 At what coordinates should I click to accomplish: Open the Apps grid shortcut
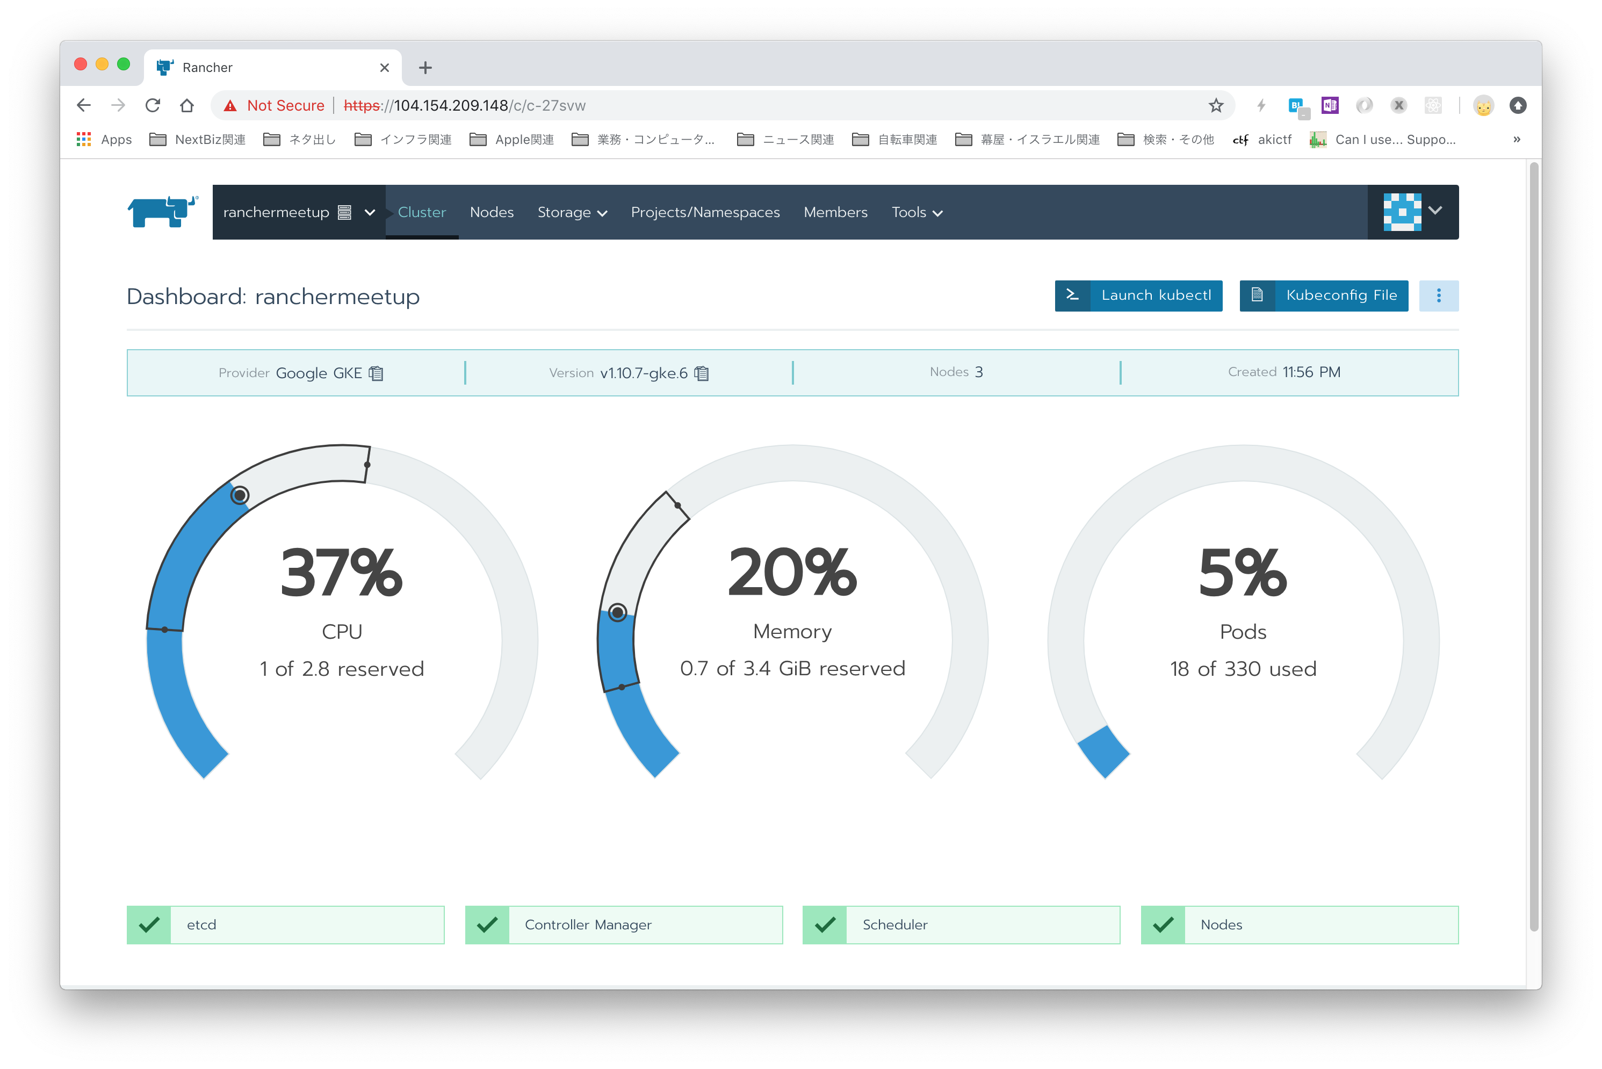(104, 139)
